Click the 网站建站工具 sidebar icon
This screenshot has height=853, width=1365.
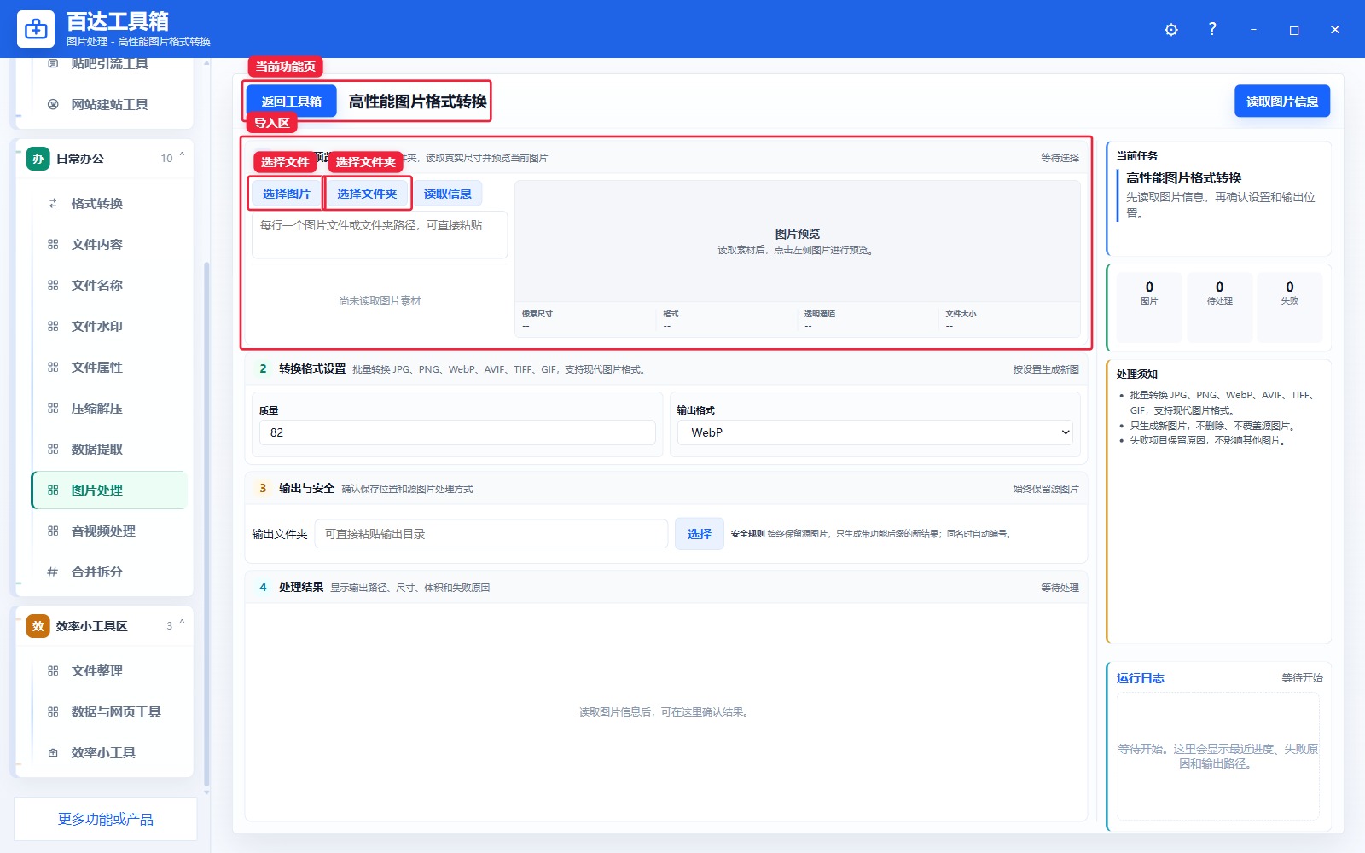(x=53, y=104)
